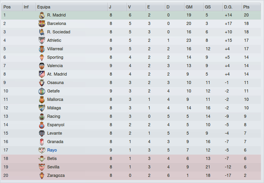Image resolution: width=264 pixels, height=183 pixels.
Task: Click the Sevilla club crest
Action: pos(42,167)
